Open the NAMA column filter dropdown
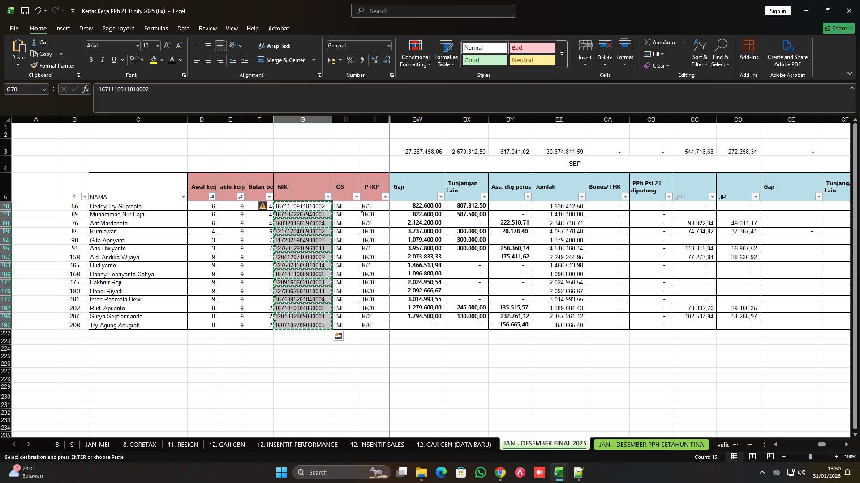The image size is (860, 483). [183, 197]
